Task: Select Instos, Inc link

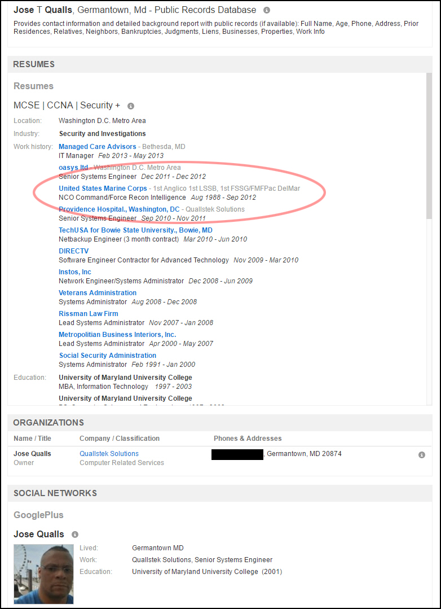Action: click(75, 272)
